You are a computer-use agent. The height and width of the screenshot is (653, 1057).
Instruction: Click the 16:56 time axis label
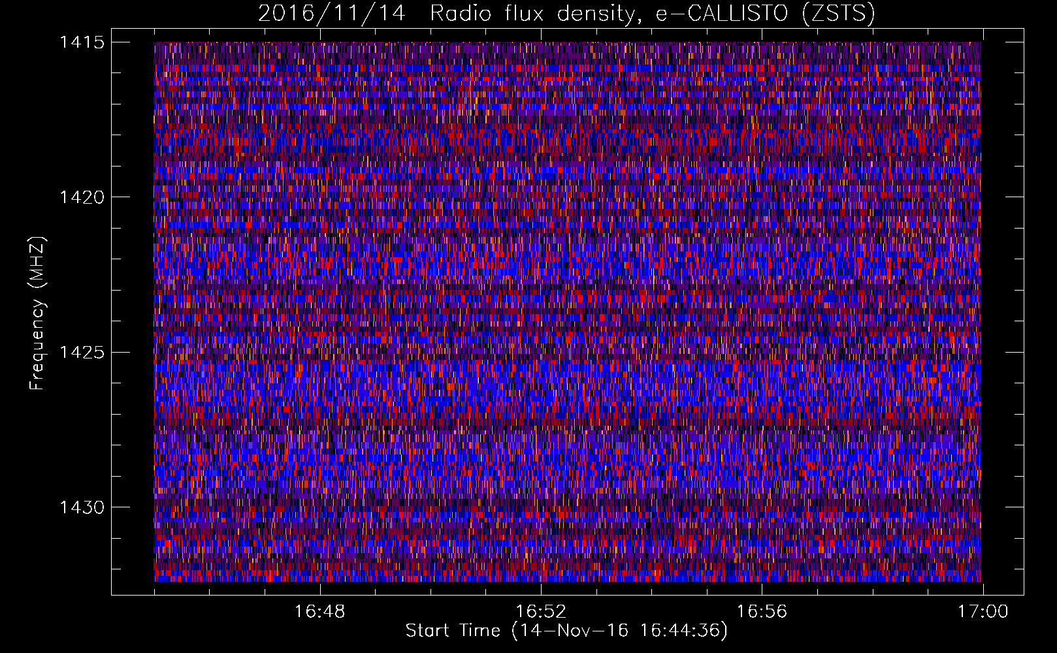[762, 612]
